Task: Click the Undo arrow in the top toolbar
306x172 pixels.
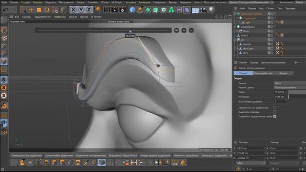Action: click(x=5, y=10)
